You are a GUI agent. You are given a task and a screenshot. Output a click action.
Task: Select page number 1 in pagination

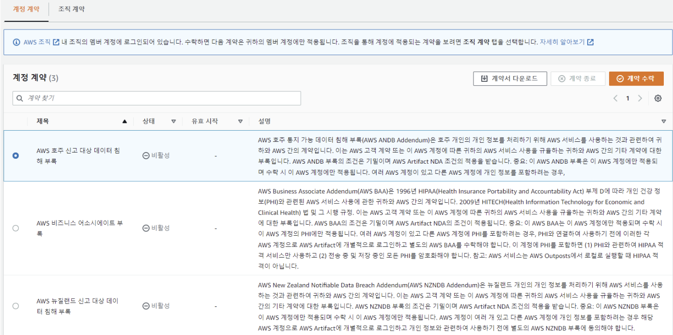click(628, 98)
